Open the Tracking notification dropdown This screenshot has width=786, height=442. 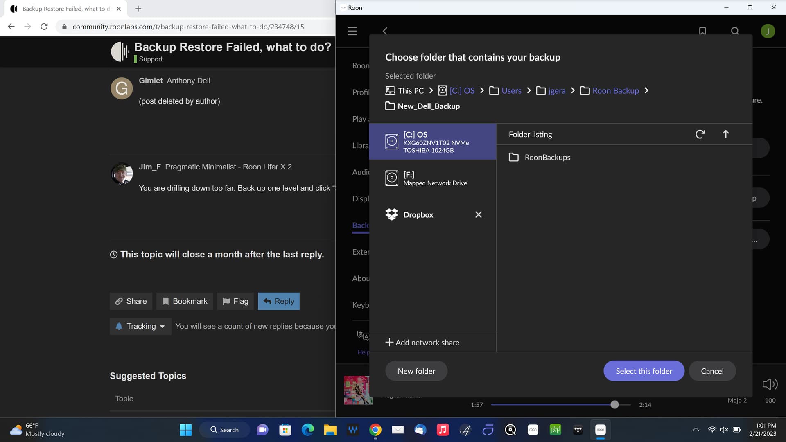click(140, 326)
